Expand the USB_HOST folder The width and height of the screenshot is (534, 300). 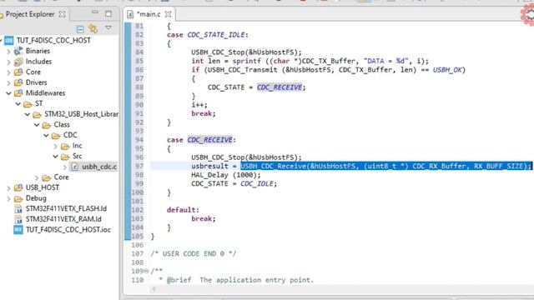(9, 188)
